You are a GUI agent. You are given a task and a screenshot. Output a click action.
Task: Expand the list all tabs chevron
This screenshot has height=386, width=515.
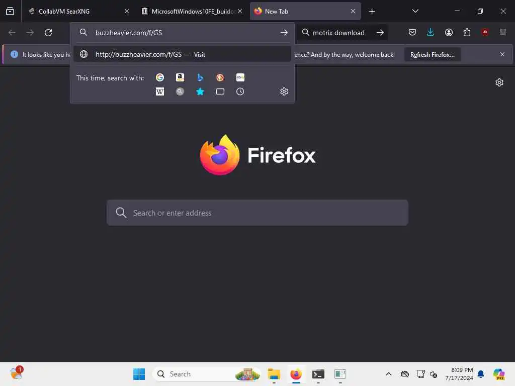click(x=415, y=11)
